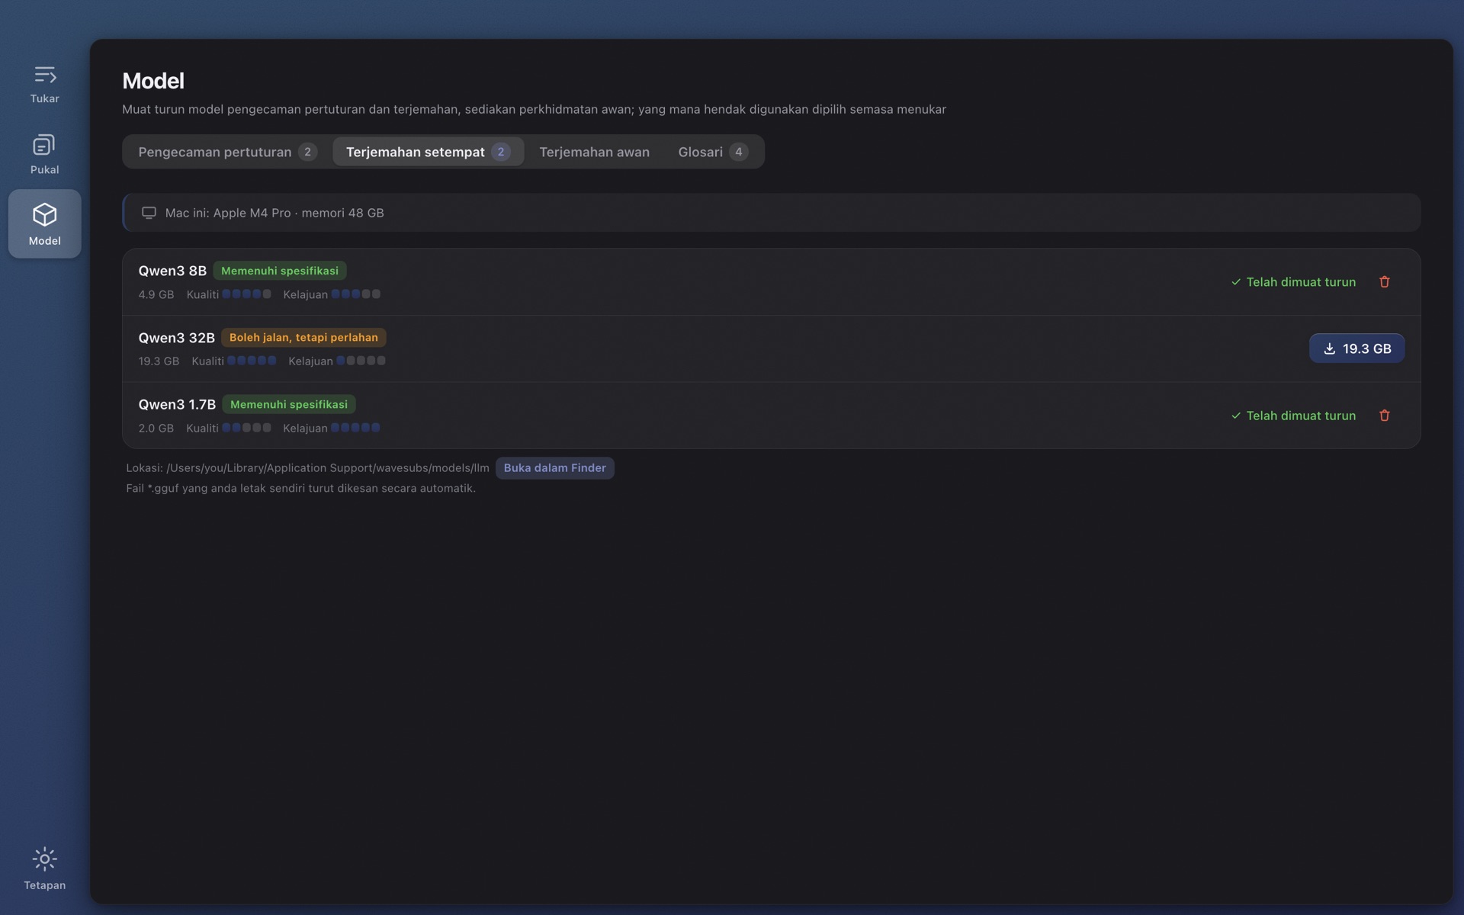Screen dimensions: 1464x915
Task: Open the Glosari tab
Action: coord(713,152)
